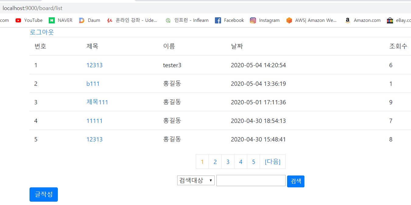Viewport: 411px width, 205px height.
Task: Click the author name tester3
Action: click(x=172, y=65)
